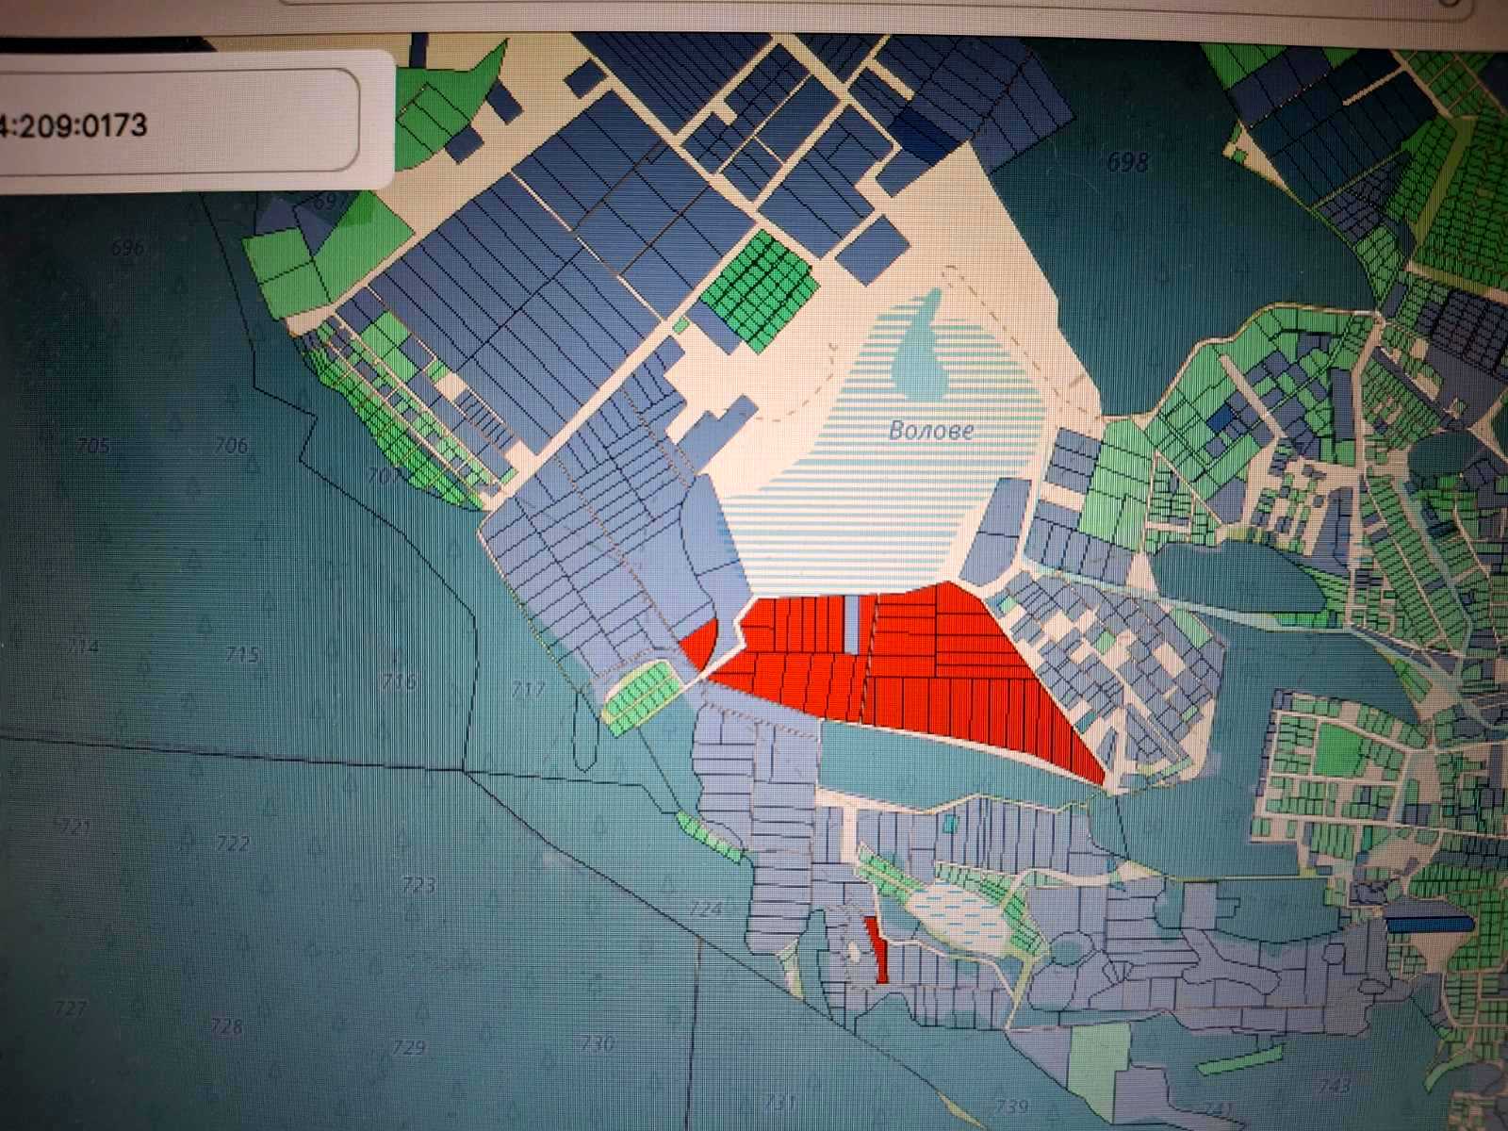Select forest quarter 698

tap(1127, 162)
